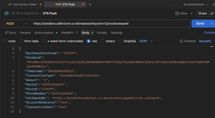This screenshot has height=118, width=215.
Task: Select x-www-form-urlencoded body type
Action: (44, 41)
